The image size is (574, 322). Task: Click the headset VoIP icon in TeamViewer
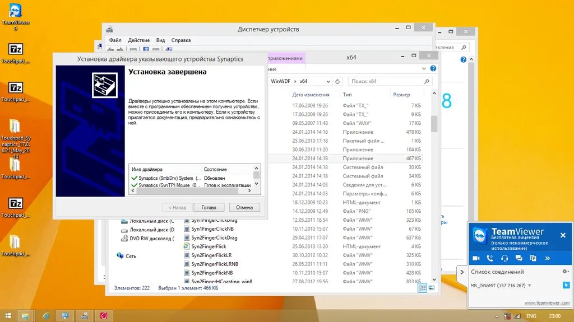pos(504,258)
